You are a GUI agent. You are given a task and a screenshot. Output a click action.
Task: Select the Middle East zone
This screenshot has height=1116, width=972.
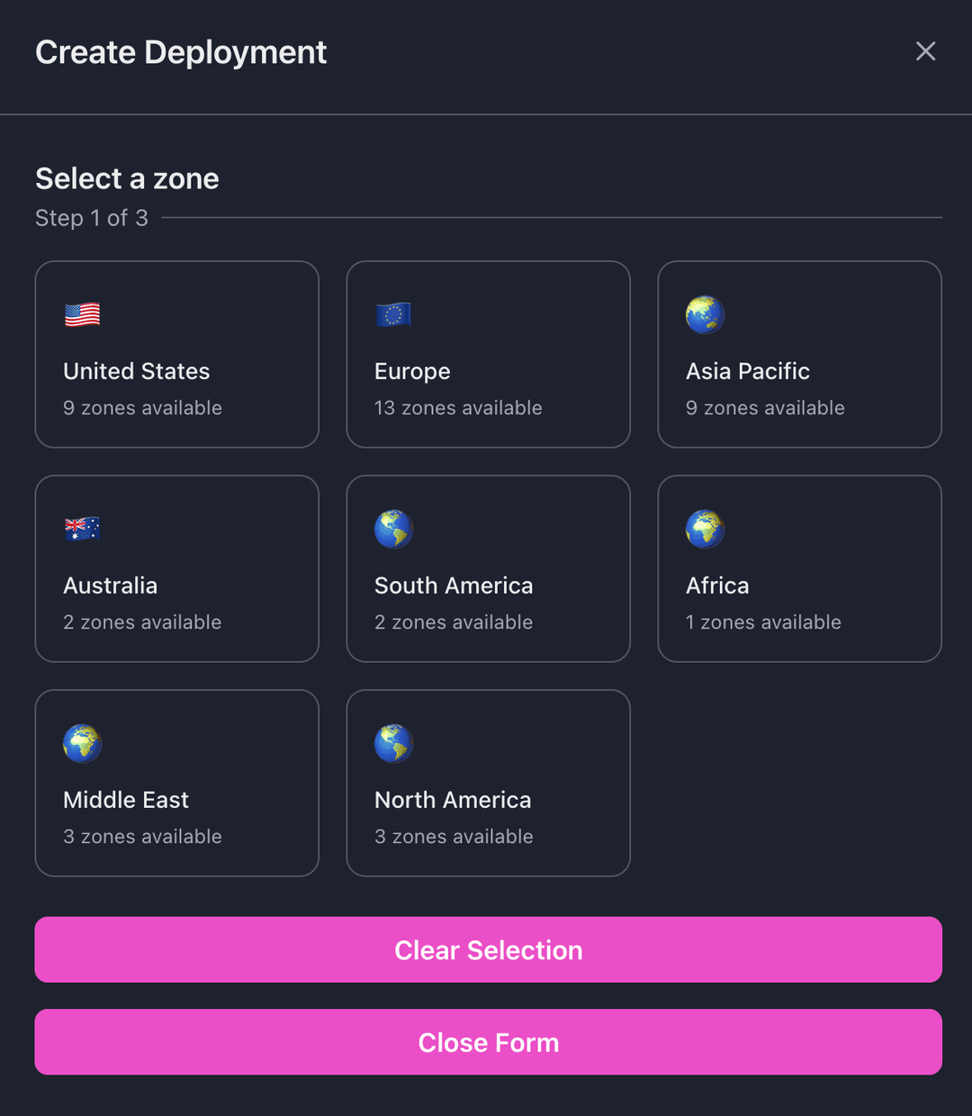coord(176,783)
